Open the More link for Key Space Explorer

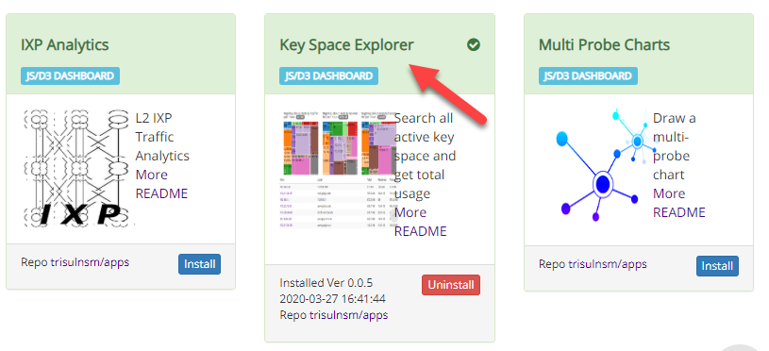click(x=410, y=212)
